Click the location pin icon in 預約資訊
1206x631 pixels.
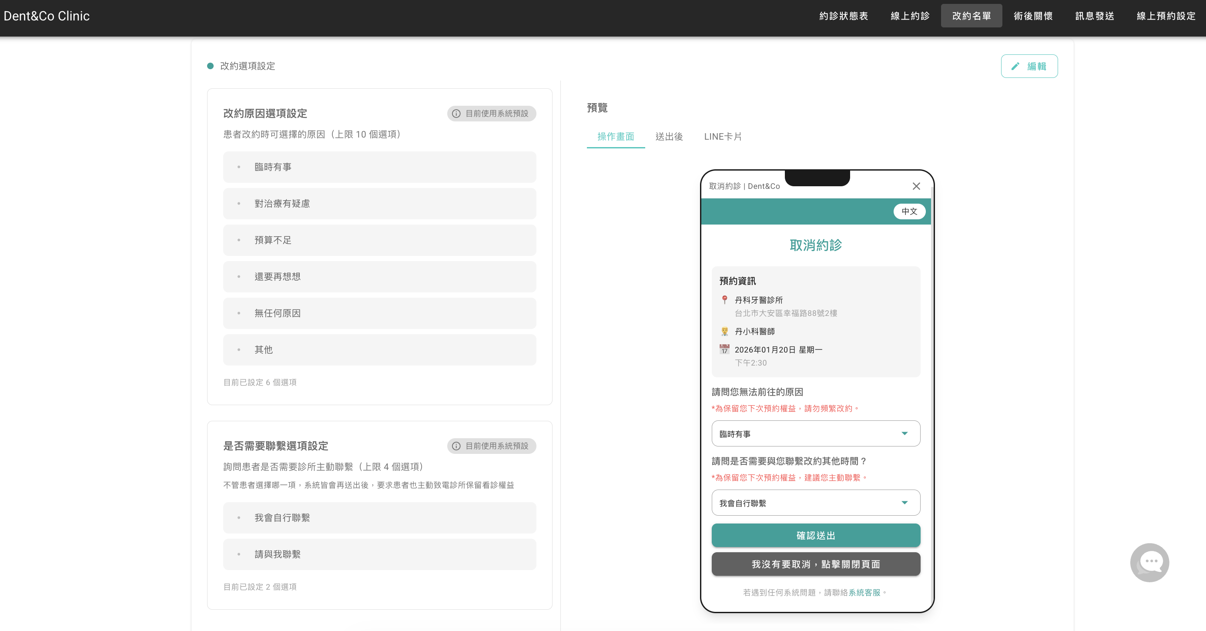pyautogui.click(x=724, y=299)
